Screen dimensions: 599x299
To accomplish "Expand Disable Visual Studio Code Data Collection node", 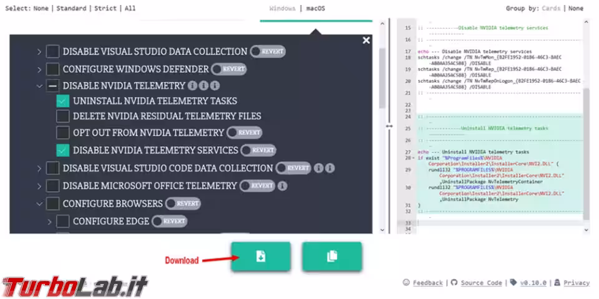I will [x=39, y=168].
